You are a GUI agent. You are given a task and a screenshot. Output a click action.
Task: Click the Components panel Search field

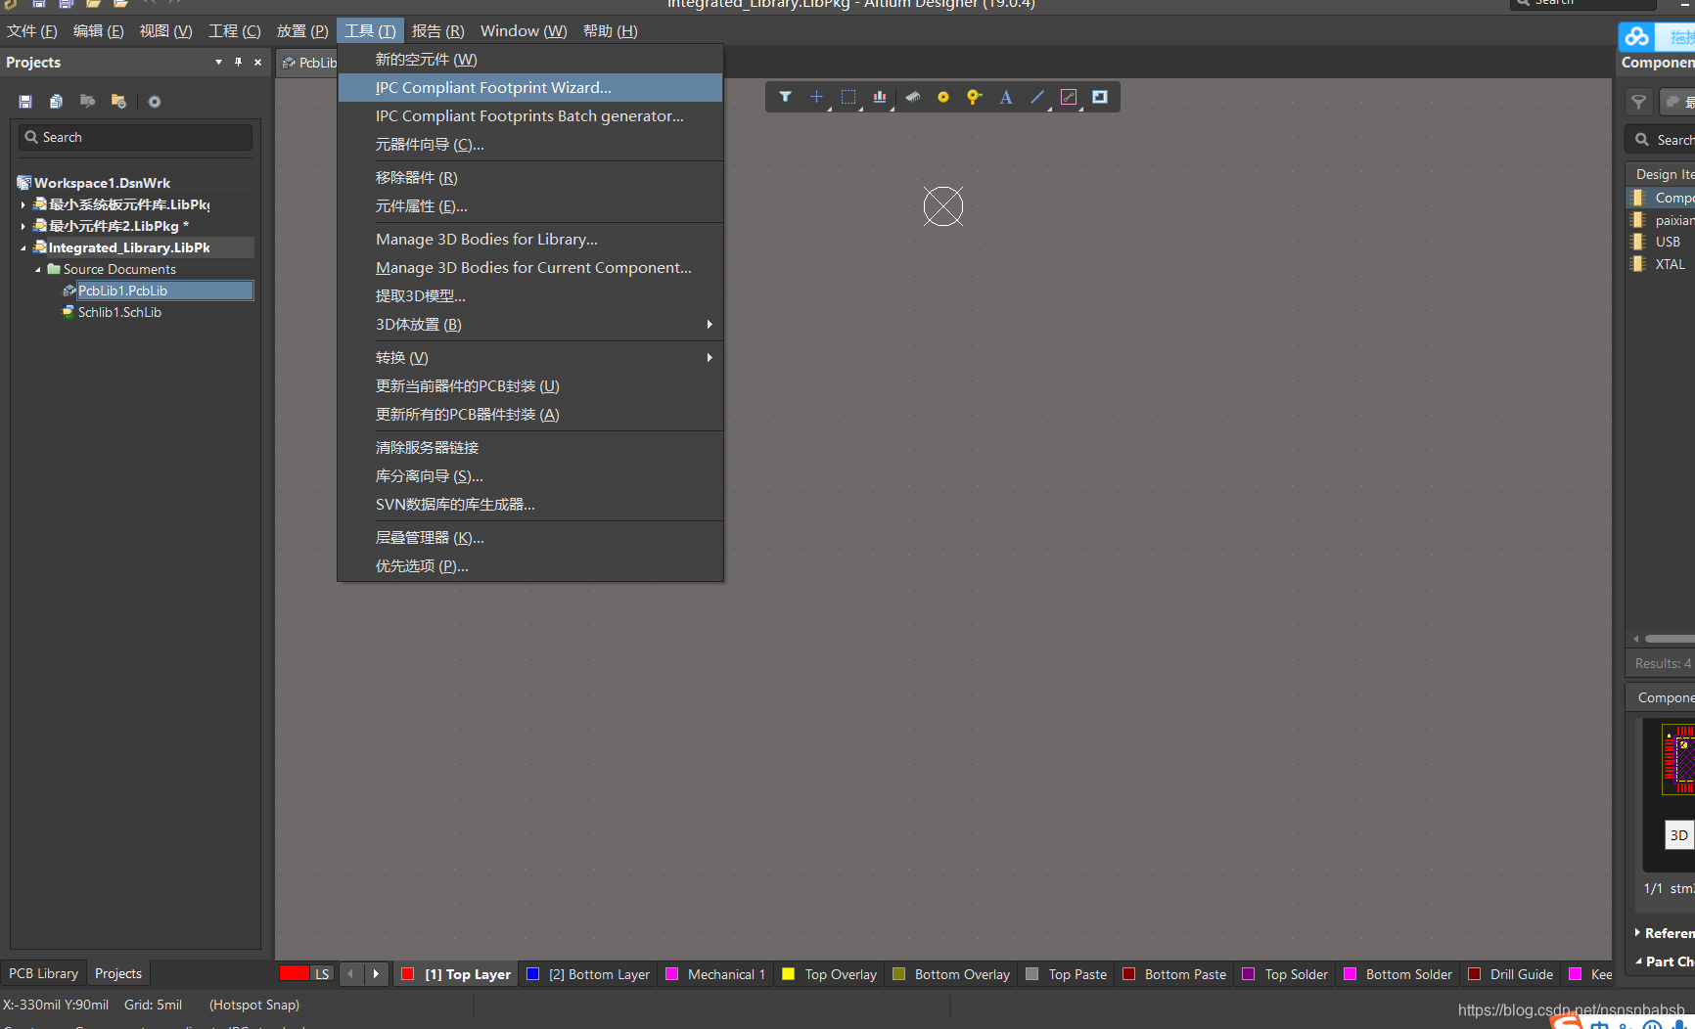click(x=1661, y=140)
